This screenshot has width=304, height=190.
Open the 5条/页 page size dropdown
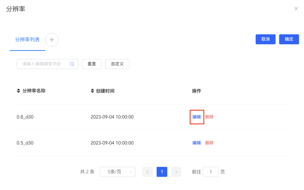pyautogui.click(x=117, y=172)
